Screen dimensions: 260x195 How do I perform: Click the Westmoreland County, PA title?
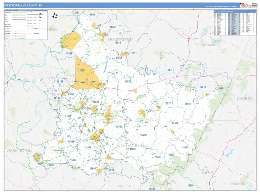(x=24, y=5)
